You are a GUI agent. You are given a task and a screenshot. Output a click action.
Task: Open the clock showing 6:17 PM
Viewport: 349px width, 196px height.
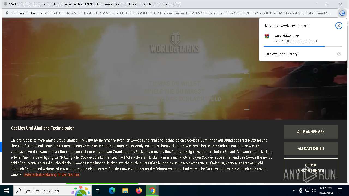[326, 191]
